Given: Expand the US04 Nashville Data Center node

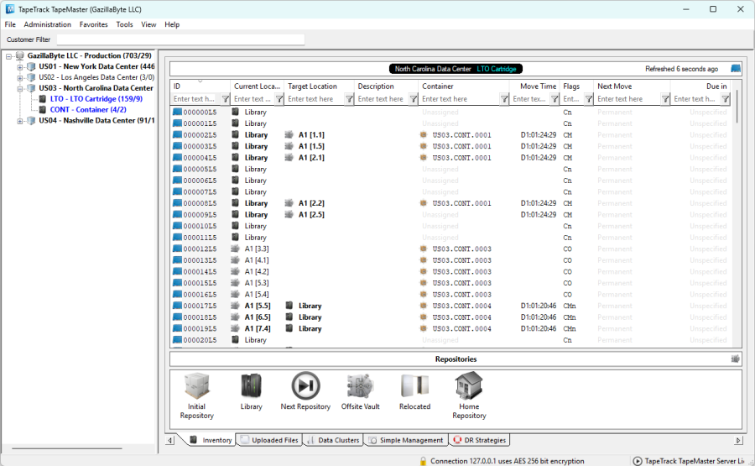Looking at the screenshot, I should coord(20,121).
